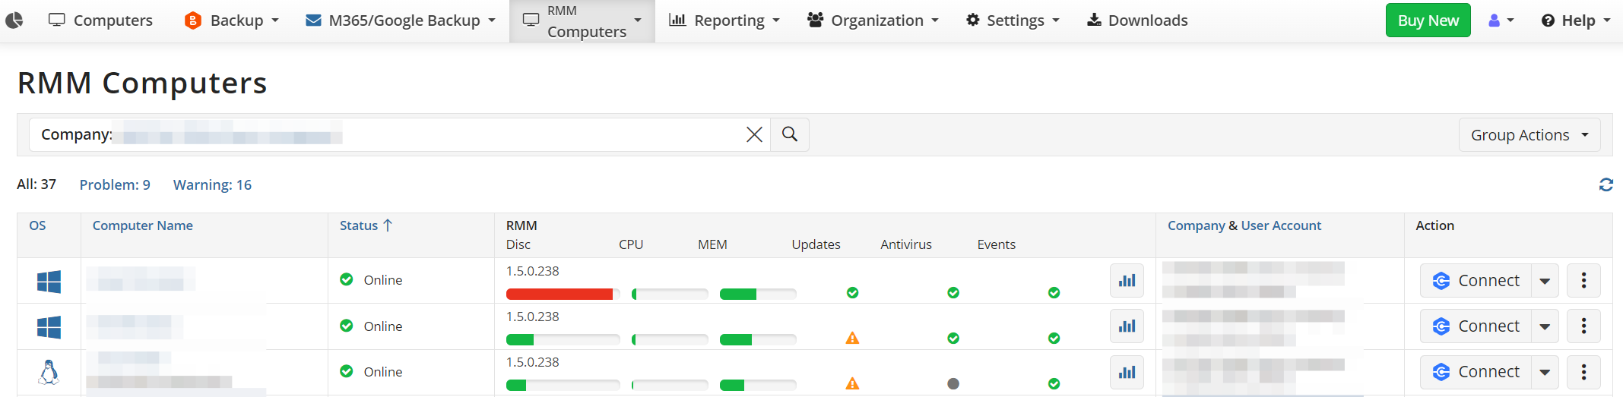Open the Backup menu
1623x397 pixels.
coord(231,20)
